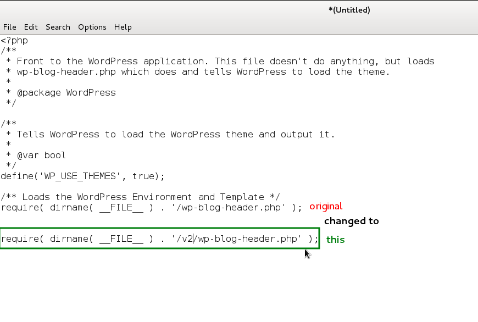Open the Edit menu

point(31,27)
